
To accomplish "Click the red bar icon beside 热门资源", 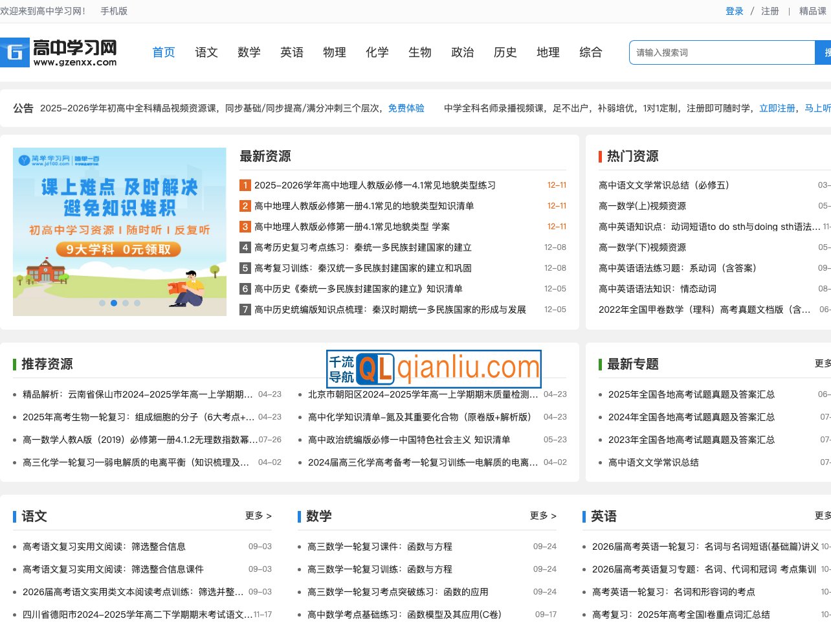I will (601, 156).
